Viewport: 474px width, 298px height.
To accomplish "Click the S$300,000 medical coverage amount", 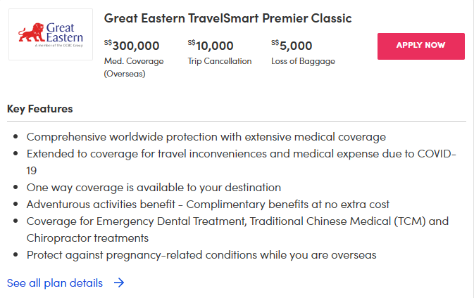I will tap(132, 46).
